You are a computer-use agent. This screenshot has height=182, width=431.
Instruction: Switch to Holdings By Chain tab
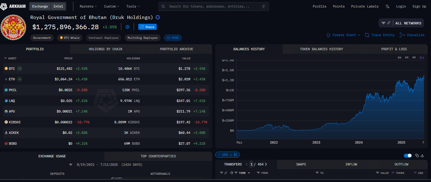pos(105,49)
